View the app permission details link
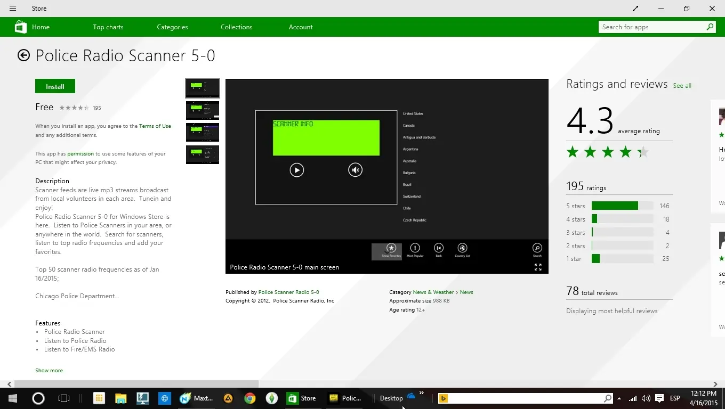 tap(80, 154)
